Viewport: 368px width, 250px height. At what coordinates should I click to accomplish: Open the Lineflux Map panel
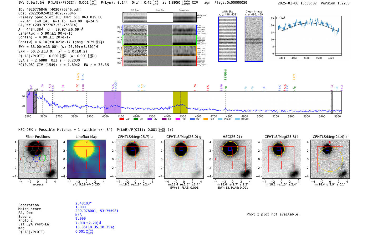tap(86, 159)
